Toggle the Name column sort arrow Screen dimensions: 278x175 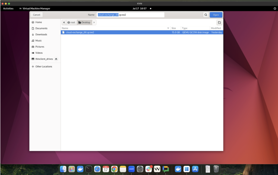coord(168,28)
